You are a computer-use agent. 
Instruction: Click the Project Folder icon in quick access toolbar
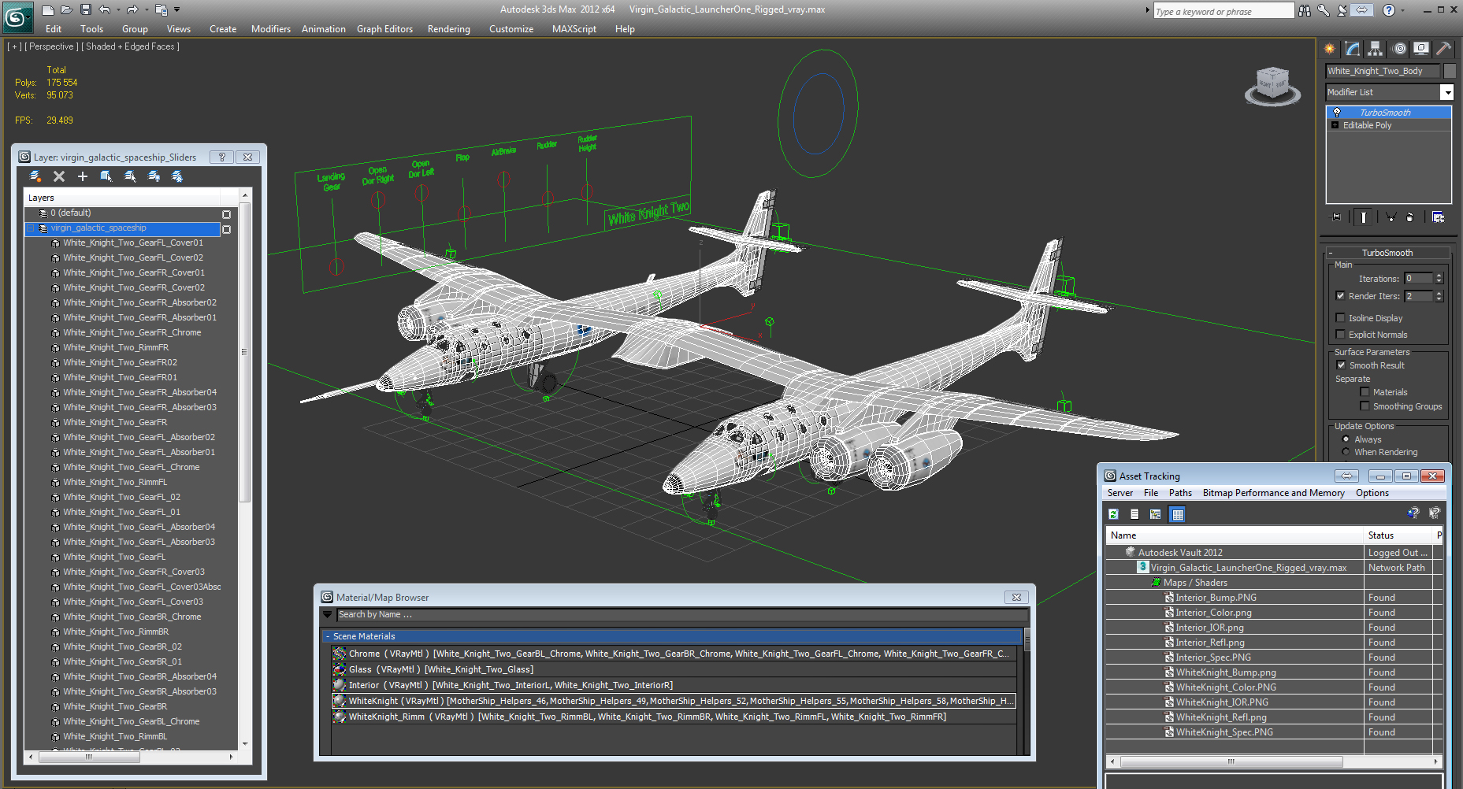click(161, 10)
